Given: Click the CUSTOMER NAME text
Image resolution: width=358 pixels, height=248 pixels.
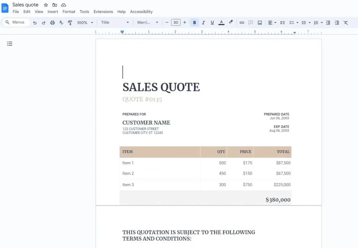Looking at the screenshot, I should [146, 123].
